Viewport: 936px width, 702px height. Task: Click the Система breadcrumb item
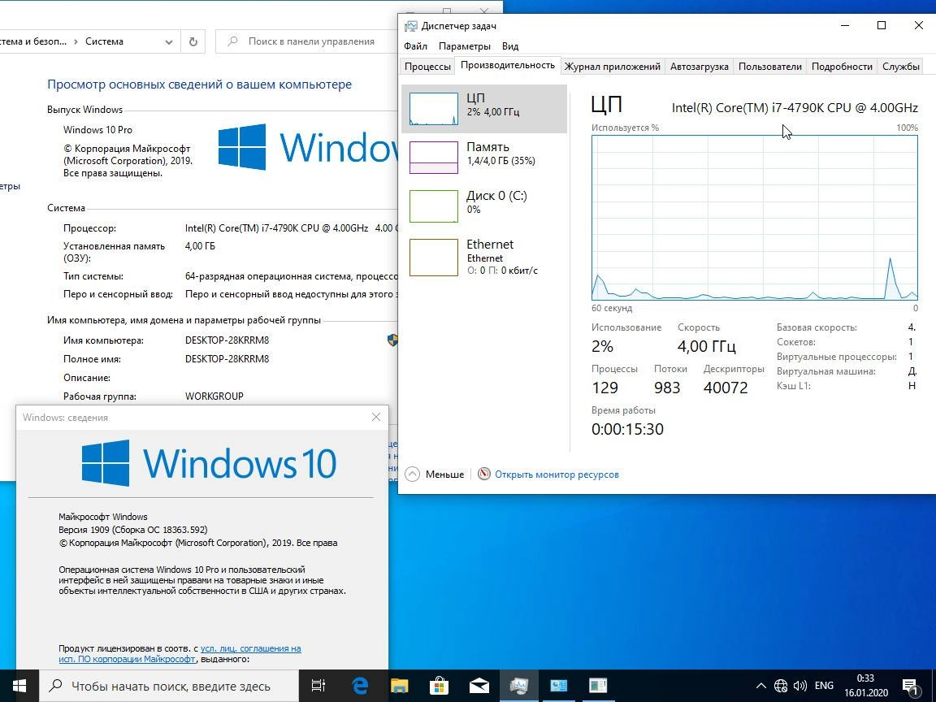click(x=105, y=41)
